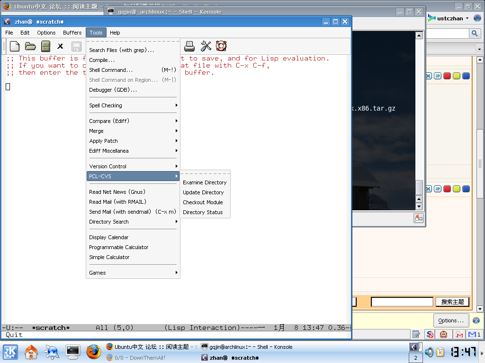
Task: Click the lower iP icon in forum page
Action: pos(437,189)
